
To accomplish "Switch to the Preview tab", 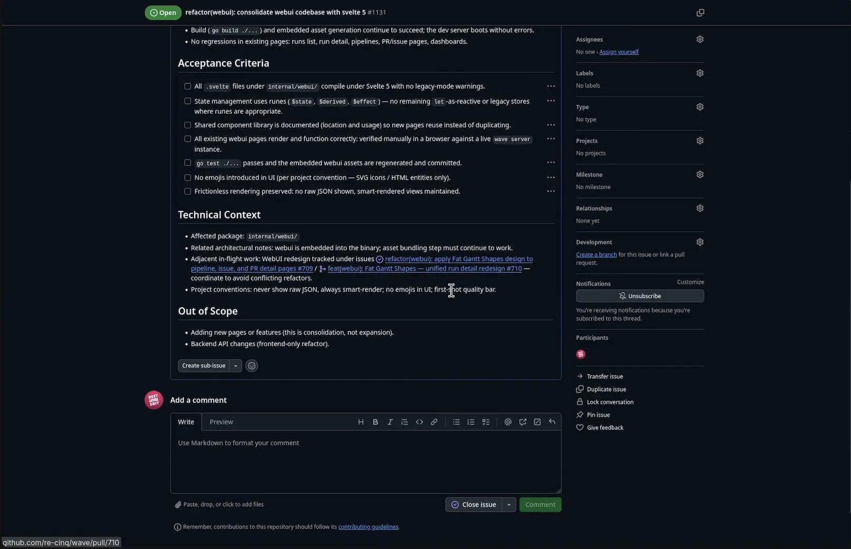I will [x=221, y=422].
